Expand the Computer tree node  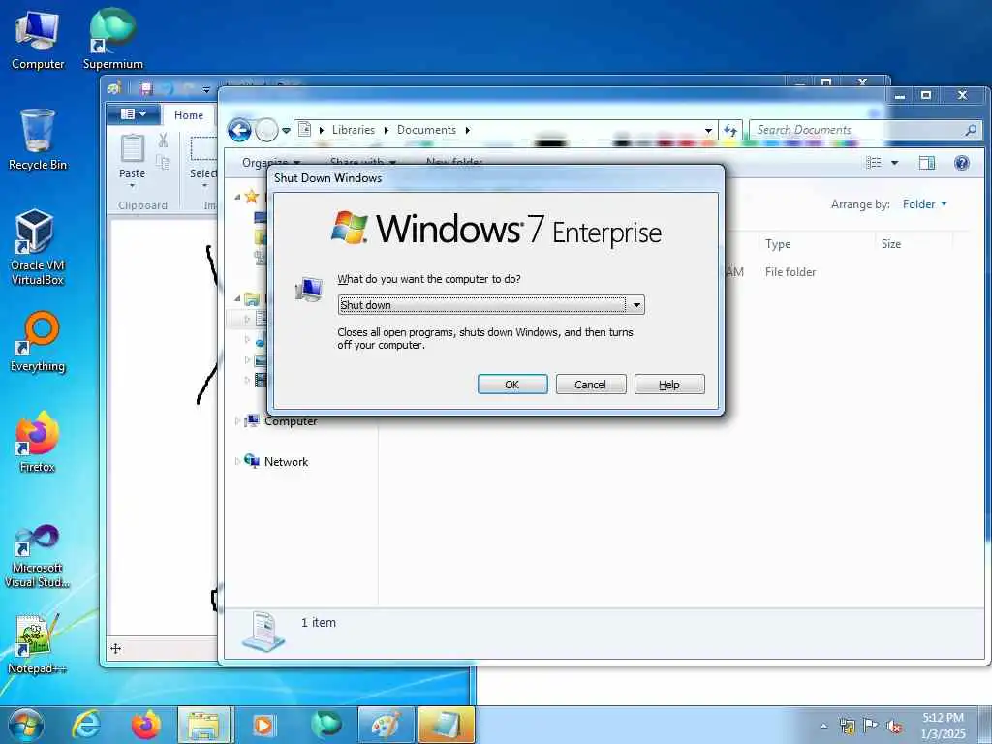238,421
